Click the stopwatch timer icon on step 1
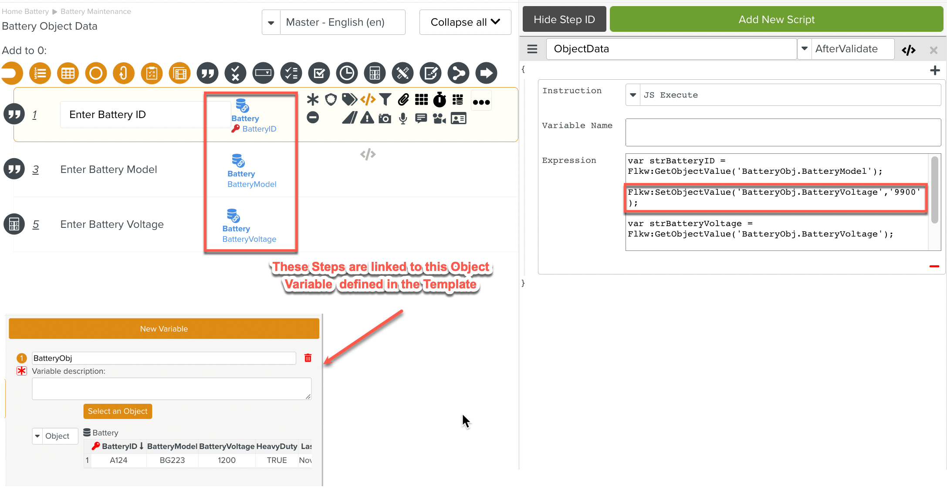 440,100
